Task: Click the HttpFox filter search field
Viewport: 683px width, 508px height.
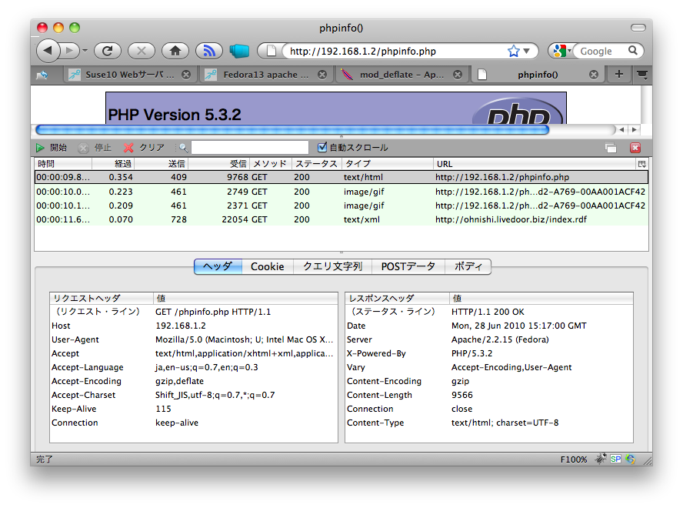Action: pos(249,147)
